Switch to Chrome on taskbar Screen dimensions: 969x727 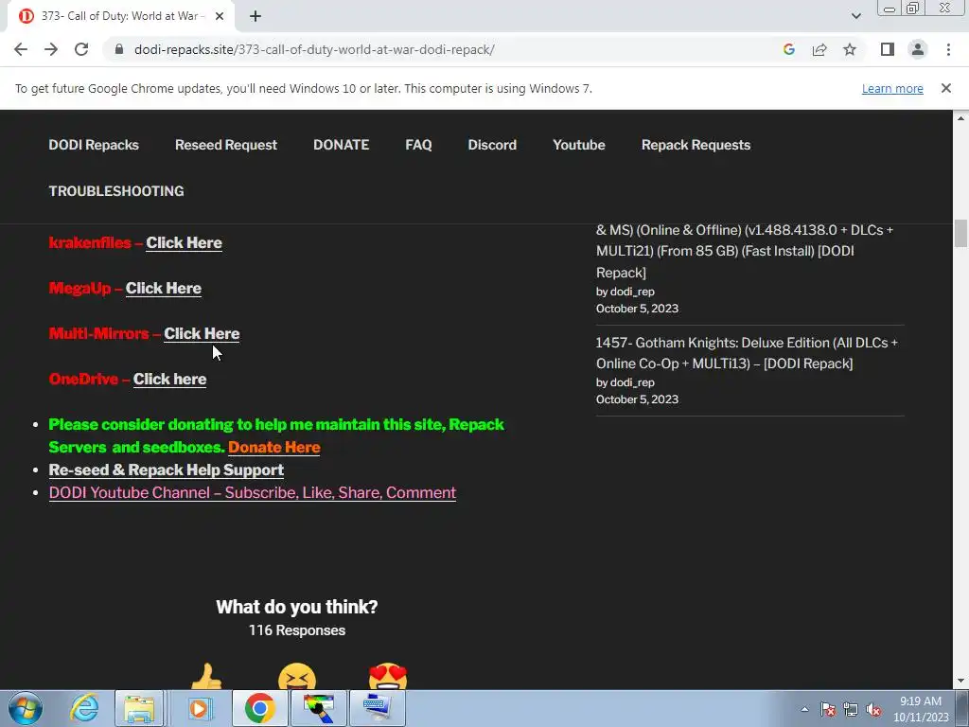pyautogui.click(x=259, y=708)
